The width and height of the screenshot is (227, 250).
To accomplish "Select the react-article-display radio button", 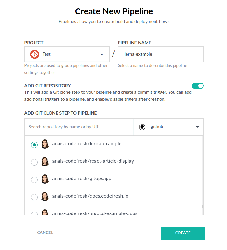I will 34,162.
